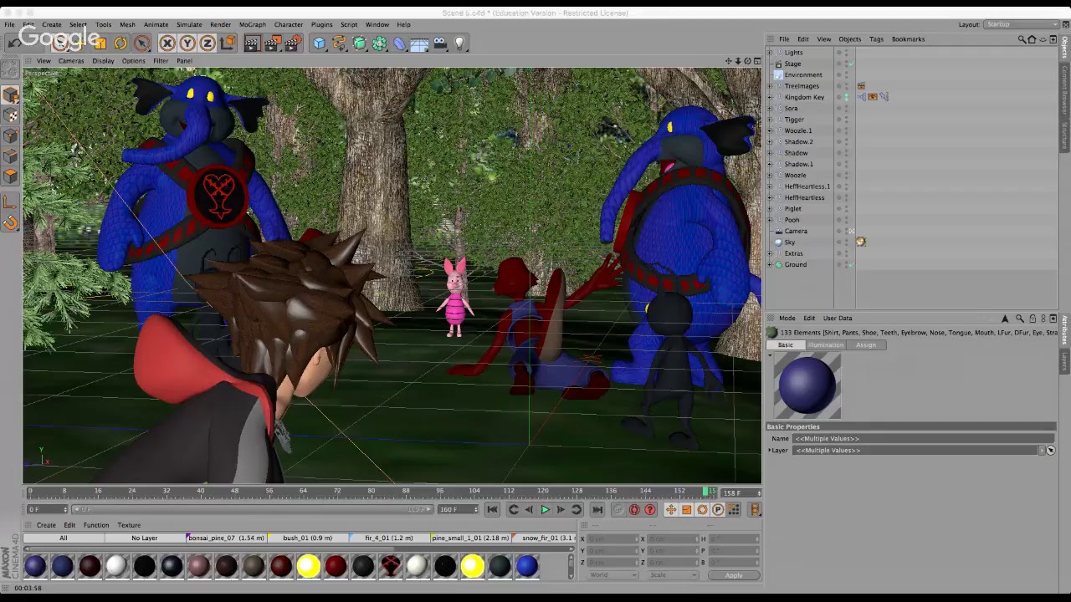Add a Light object (bulb icon)
This screenshot has width=1071, height=602.
click(459, 43)
